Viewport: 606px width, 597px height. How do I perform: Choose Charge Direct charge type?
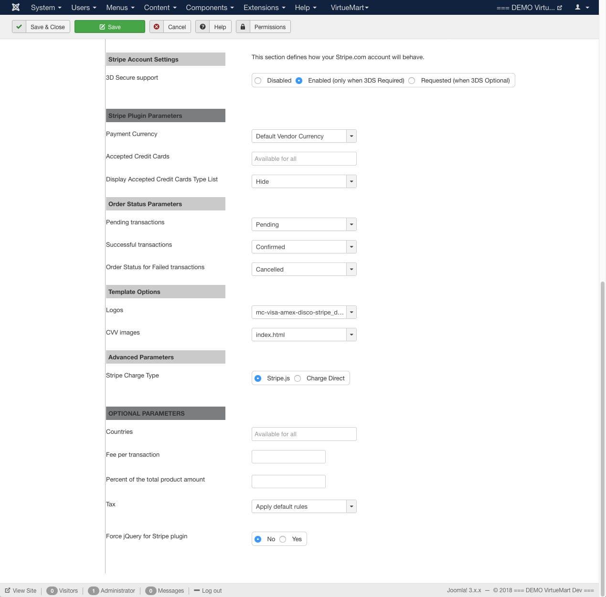298,378
